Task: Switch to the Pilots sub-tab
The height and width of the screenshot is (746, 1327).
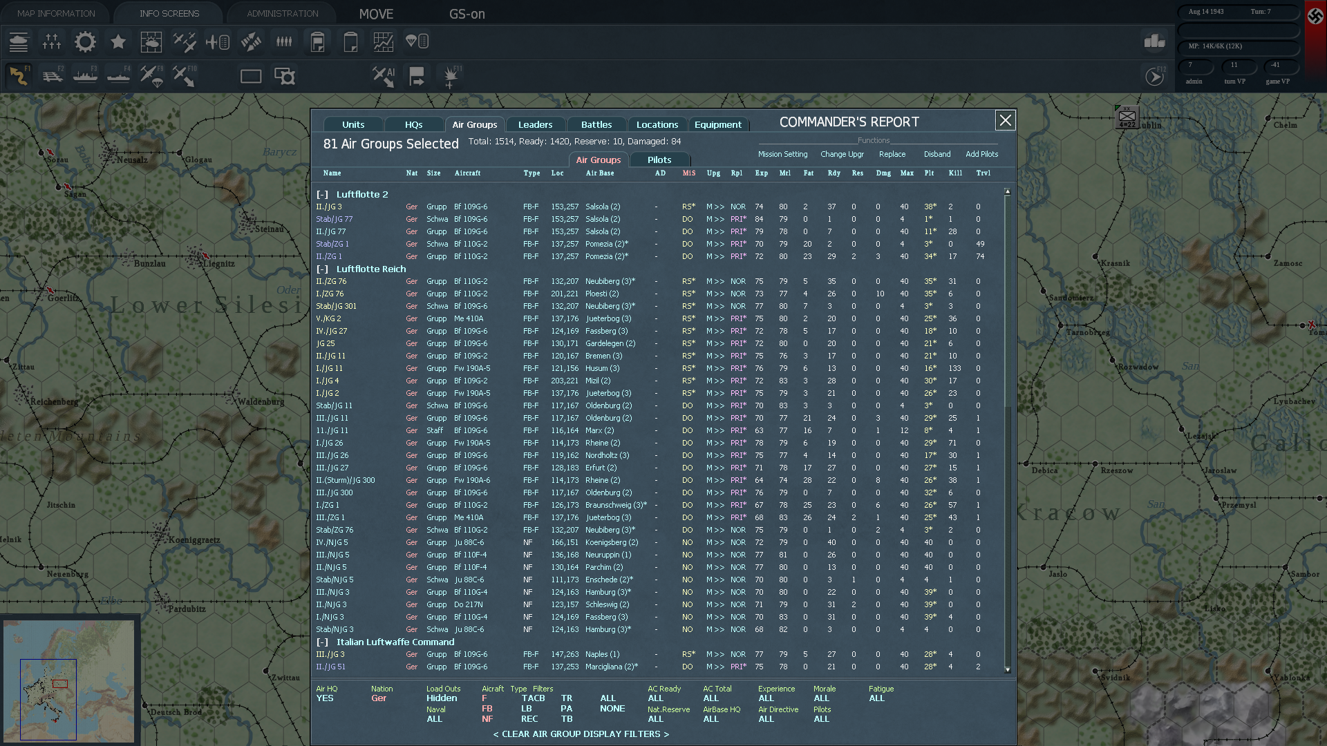Action: pyautogui.click(x=659, y=160)
